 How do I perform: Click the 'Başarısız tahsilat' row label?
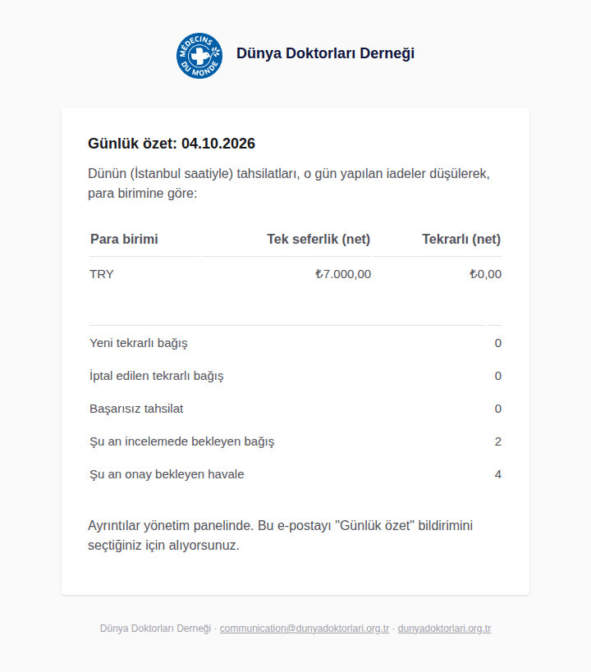pyautogui.click(x=136, y=409)
